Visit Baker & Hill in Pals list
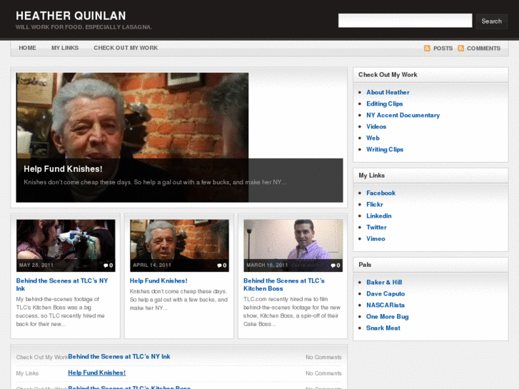This screenshot has height=389, width=519. pos(384,282)
